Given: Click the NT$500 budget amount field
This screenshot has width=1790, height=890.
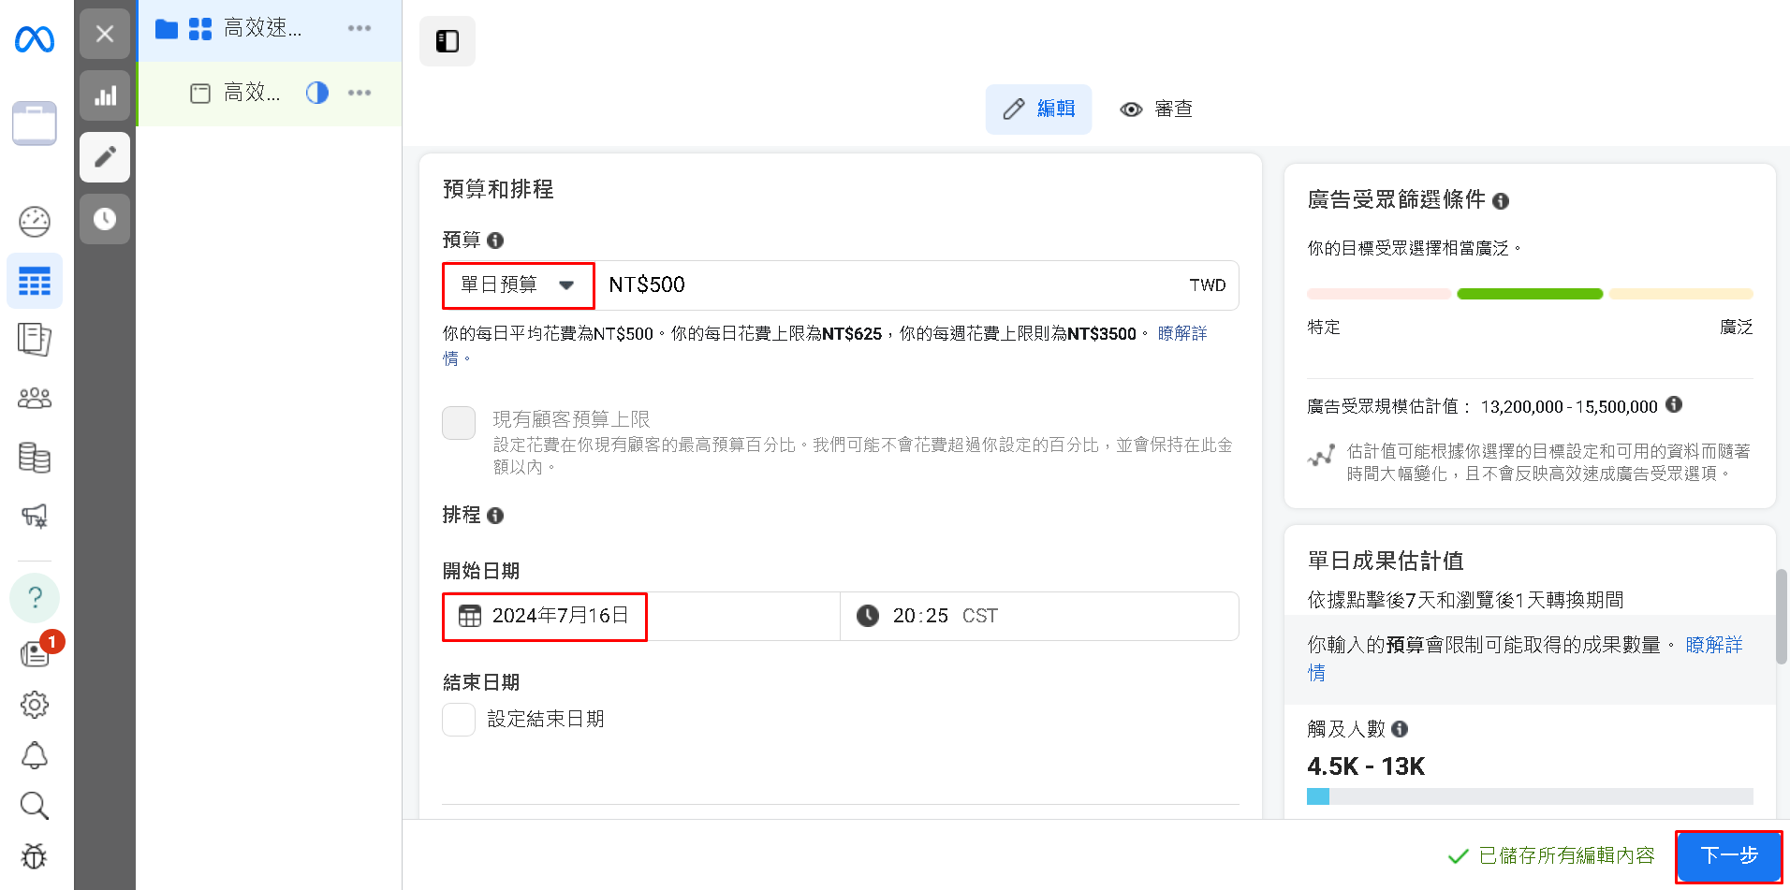Looking at the screenshot, I should [x=916, y=285].
